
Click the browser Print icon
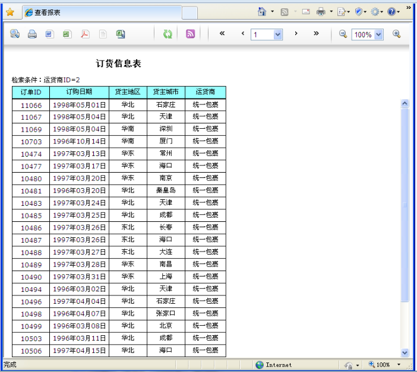[321, 12]
